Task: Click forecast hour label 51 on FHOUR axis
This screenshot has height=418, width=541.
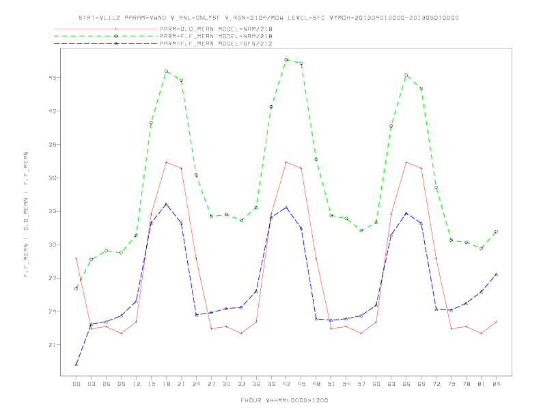Action: 331,384
